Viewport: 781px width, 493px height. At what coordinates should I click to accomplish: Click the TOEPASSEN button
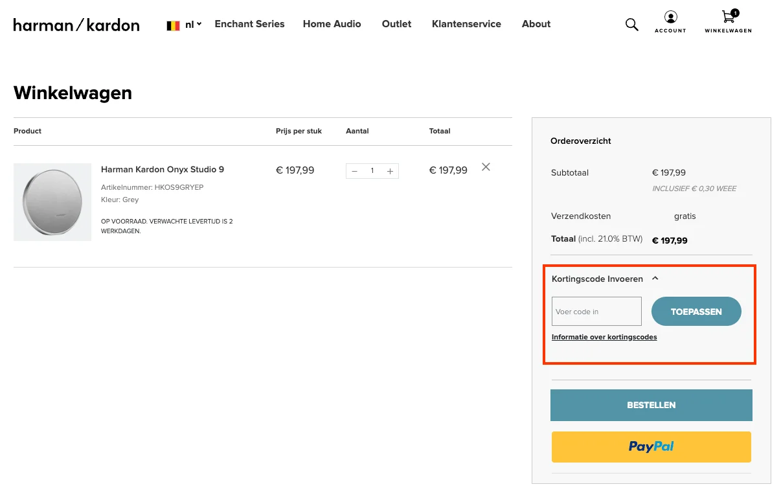coord(696,311)
